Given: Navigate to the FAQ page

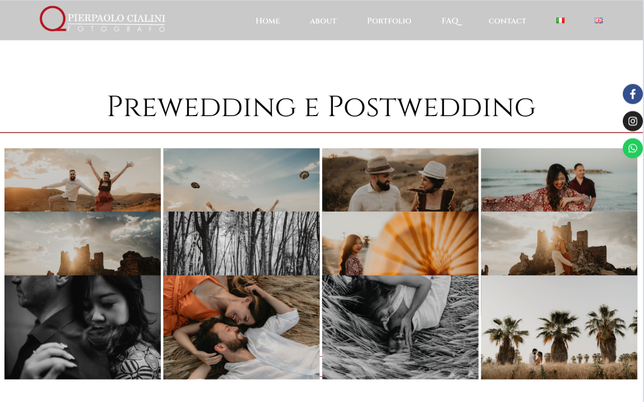Looking at the screenshot, I should [x=451, y=21].
